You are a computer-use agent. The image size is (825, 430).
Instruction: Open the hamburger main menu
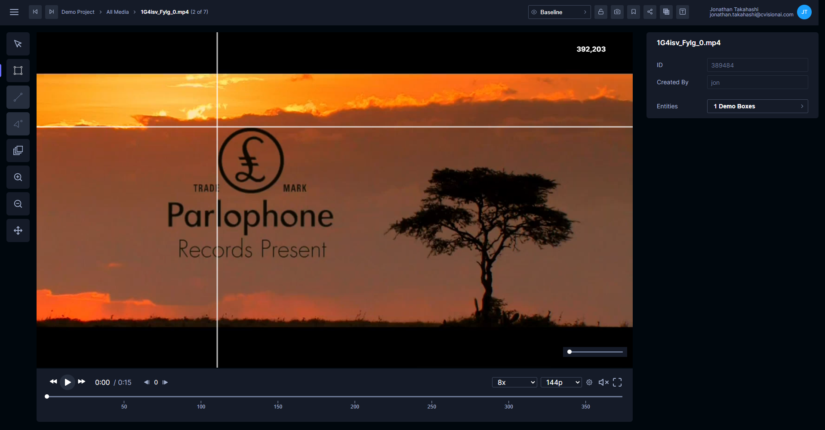click(x=14, y=12)
